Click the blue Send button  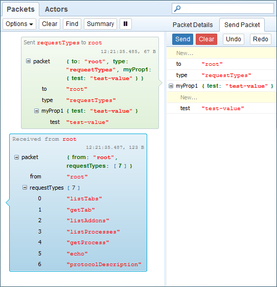pos(183,39)
